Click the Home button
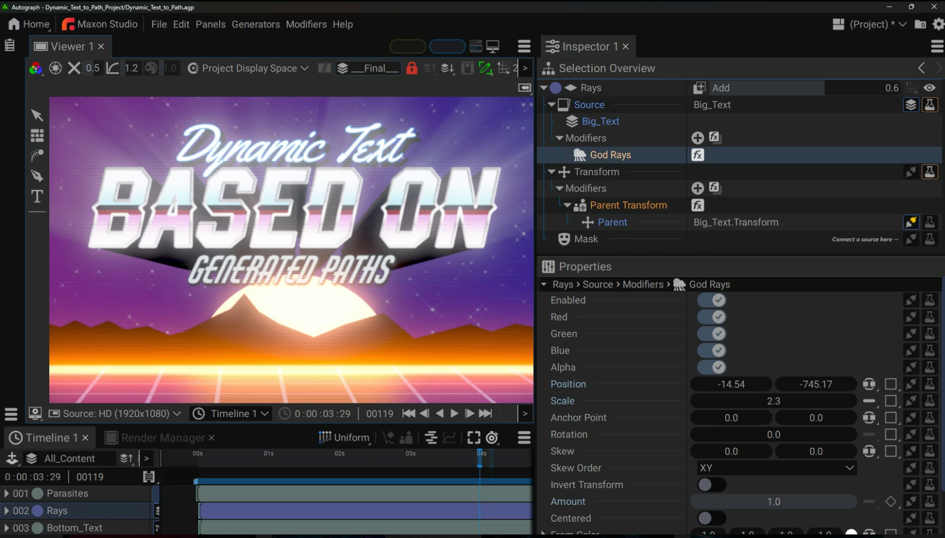Image resolution: width=945 pixels, height=538 pixels. pyautogui.click(x=29, y=24)
